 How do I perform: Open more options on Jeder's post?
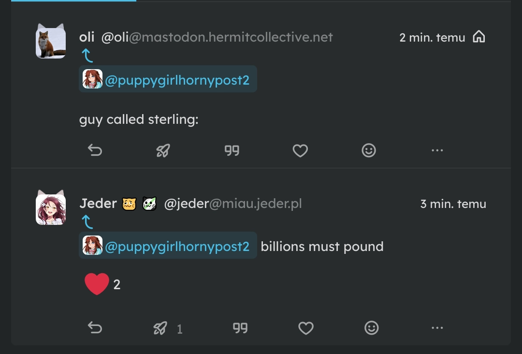tap(437, 328)
